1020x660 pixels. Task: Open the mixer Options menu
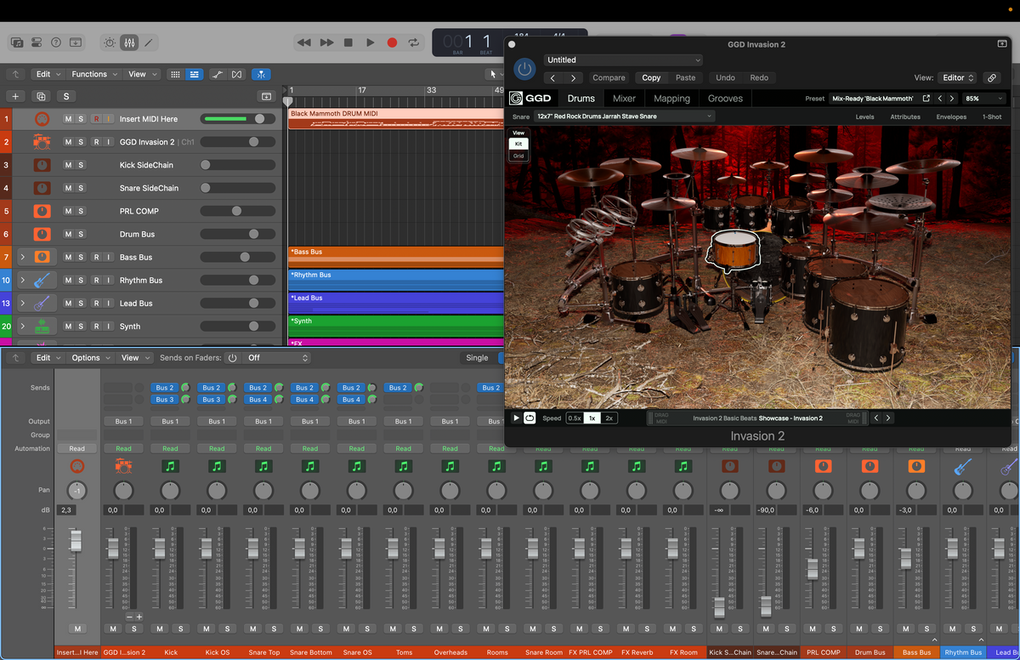[x=91, y=358]
